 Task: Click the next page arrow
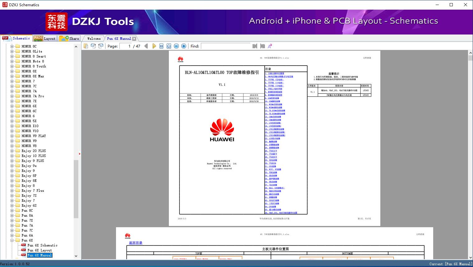[154, 46]
